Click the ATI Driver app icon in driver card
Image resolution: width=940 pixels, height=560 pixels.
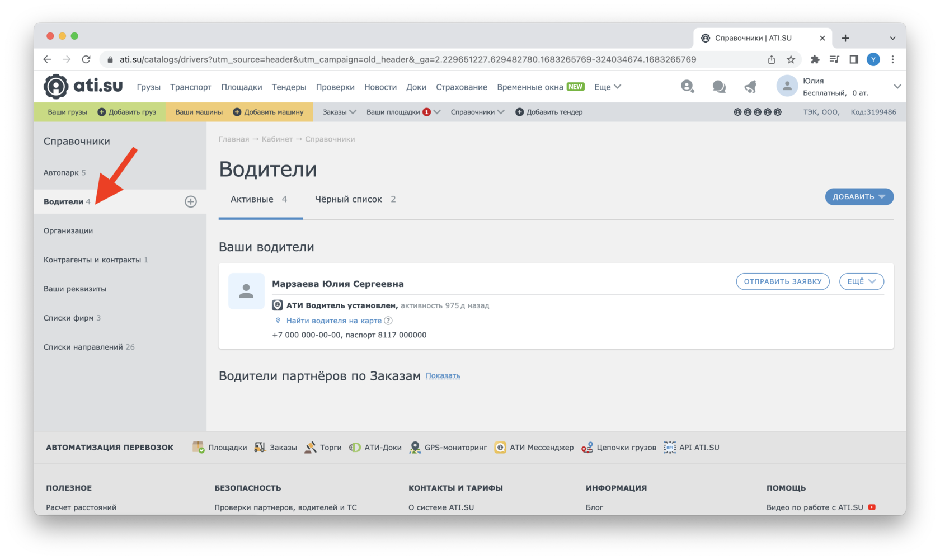[277, 305]
